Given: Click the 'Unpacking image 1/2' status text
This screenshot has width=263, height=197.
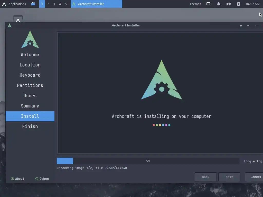Looking at the screenshot, I should (92, 168).
